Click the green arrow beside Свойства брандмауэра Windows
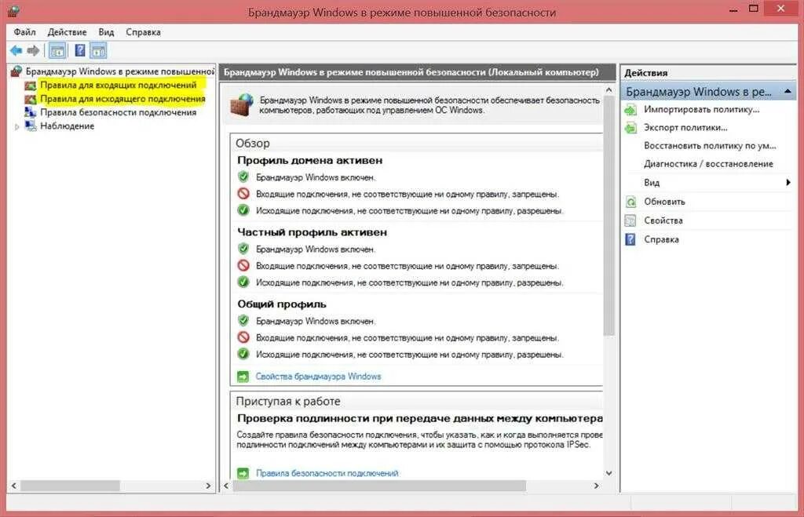The width and height of the screenshot is (804, 517). point(243,377)
